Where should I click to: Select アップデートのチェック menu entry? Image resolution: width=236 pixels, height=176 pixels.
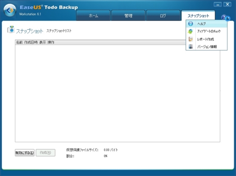click(207, 32)
